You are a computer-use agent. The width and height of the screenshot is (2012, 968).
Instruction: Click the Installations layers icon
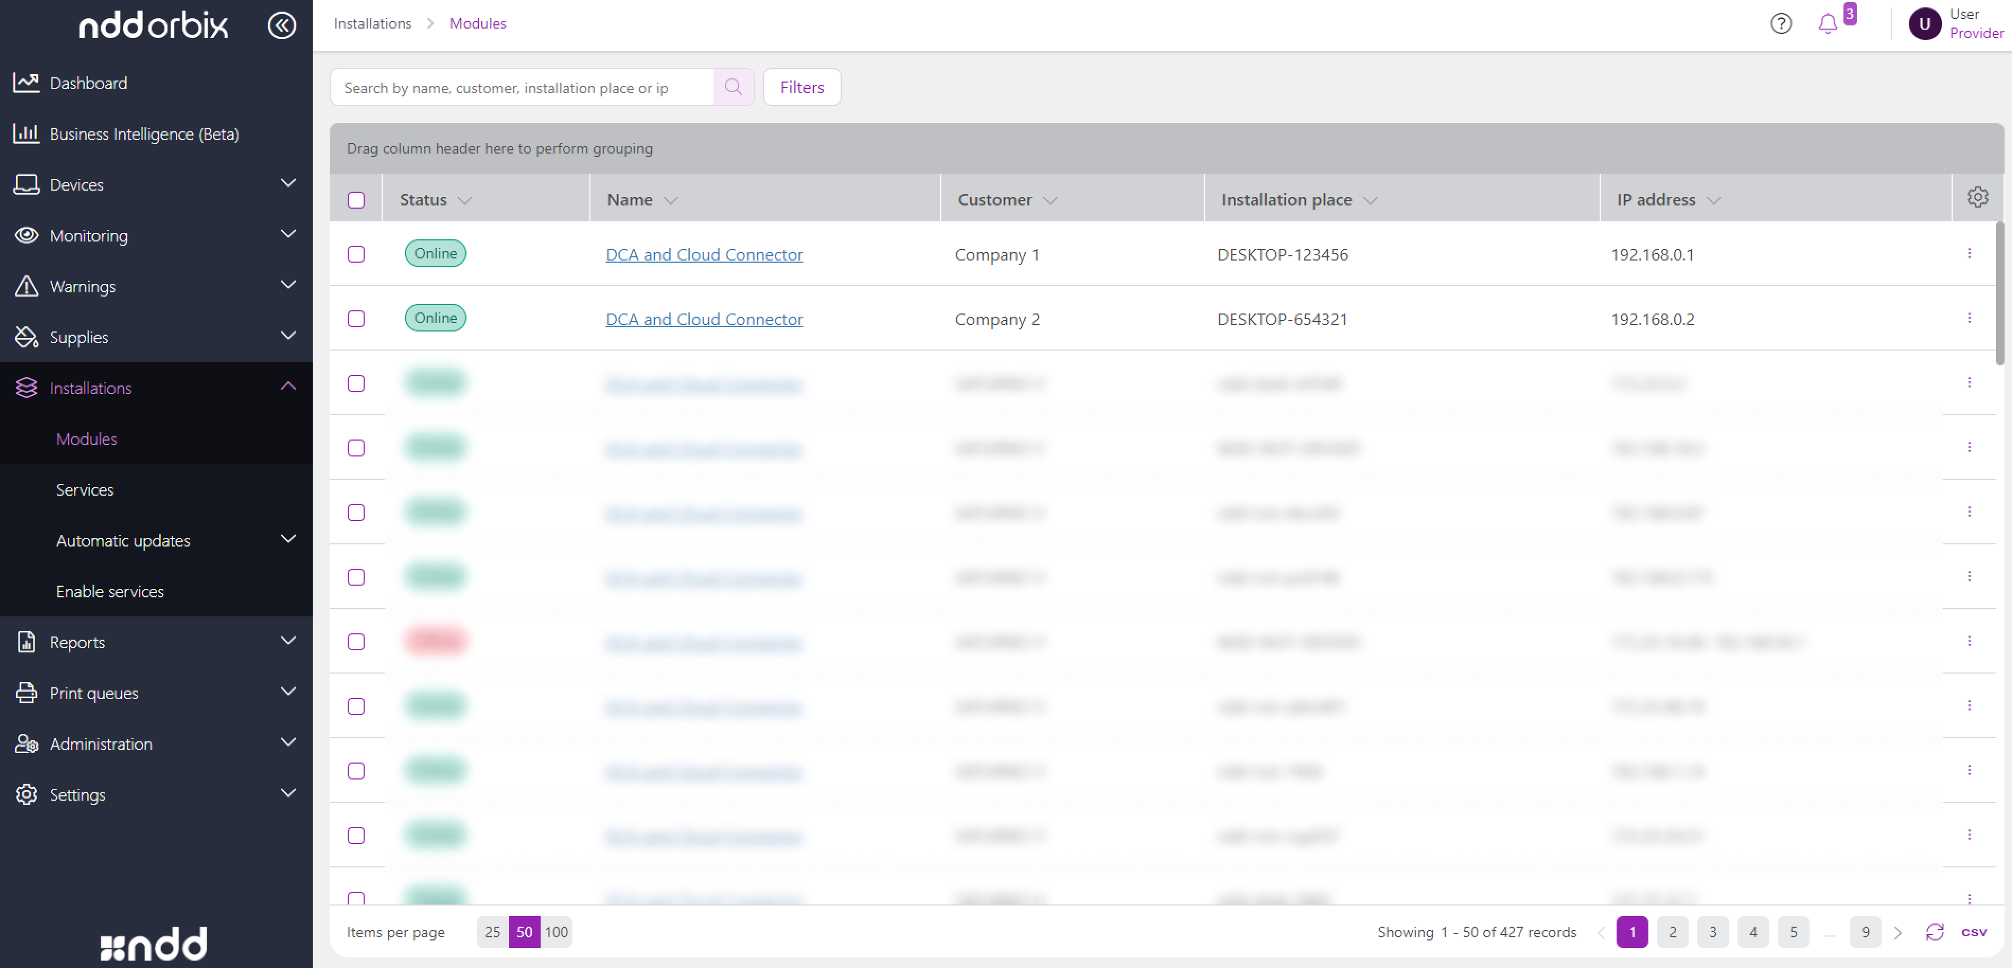coord(27,387)
